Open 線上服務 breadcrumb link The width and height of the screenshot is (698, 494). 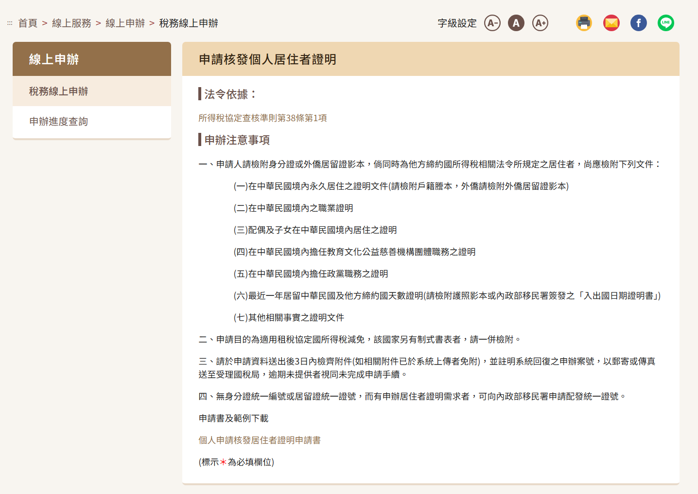click(71, 23)
